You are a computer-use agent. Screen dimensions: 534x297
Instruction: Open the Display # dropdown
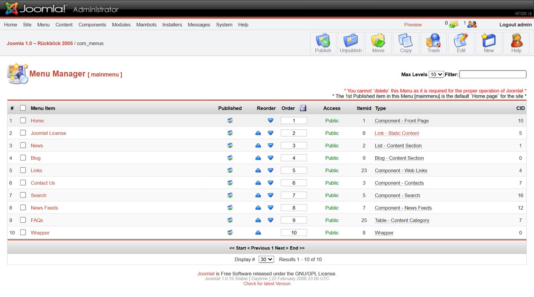pyautogui.click(x=266, y=259)
